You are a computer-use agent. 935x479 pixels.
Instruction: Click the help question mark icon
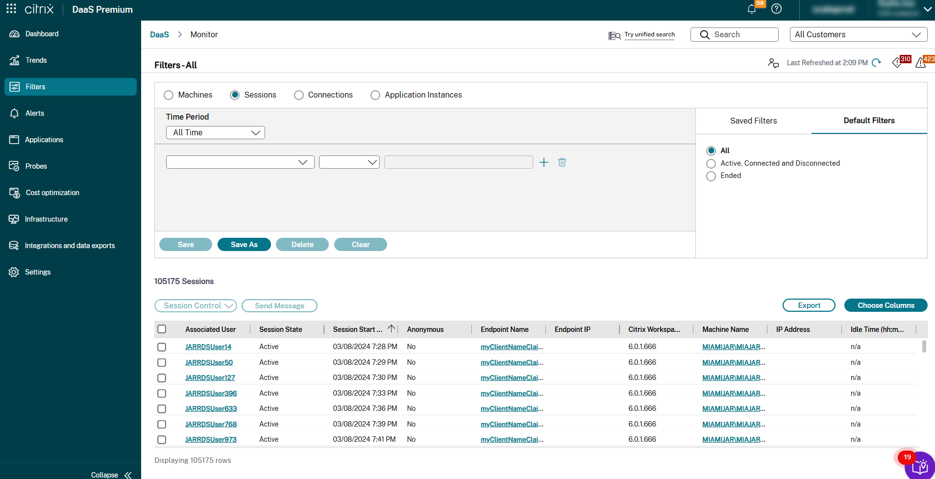pyautogui.click(x=776, y=9)
